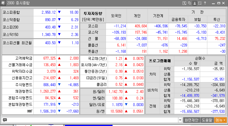Click the app icon beside 2000 증시종합
The image size is (228, 126).
(3, 3)
